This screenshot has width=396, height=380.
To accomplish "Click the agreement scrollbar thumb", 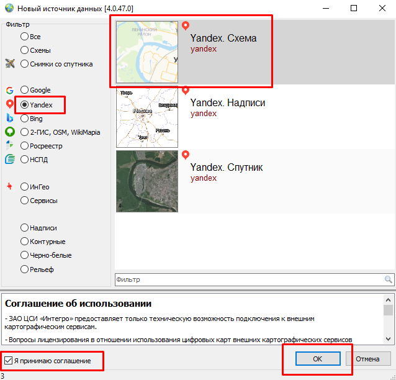I will (388, 310).
